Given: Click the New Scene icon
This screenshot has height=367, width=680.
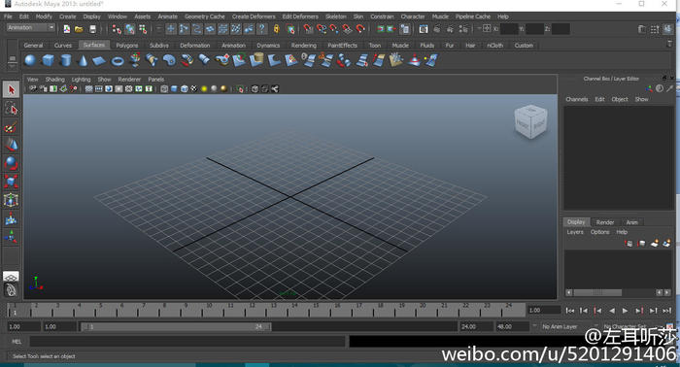Looking at the screenshot, I should coord(66,29).
